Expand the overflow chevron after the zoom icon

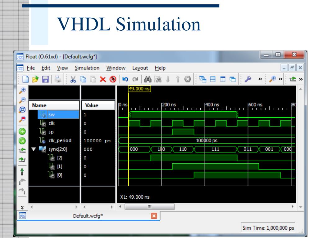(280, 79)
